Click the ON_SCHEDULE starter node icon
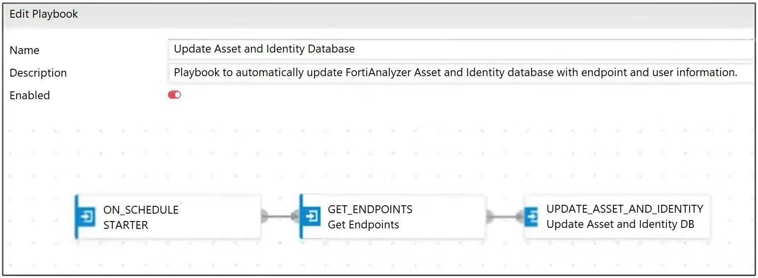This screenshot has width=758, height=278. 88,217
